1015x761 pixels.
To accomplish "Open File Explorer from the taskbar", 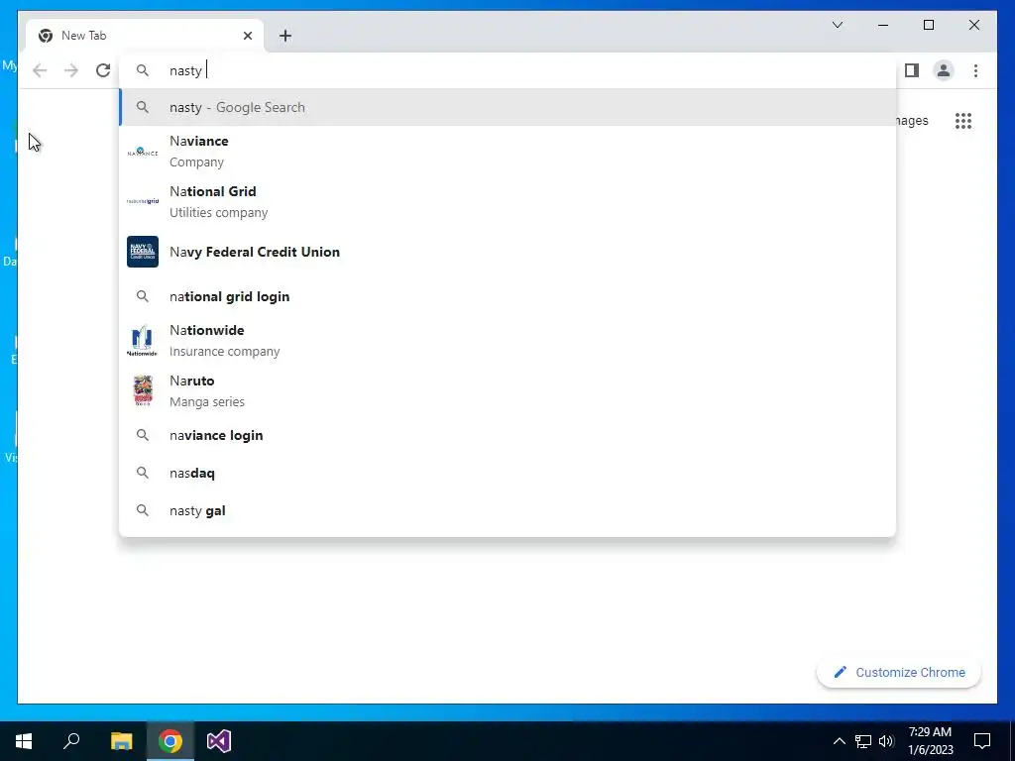I will [x=121, y=741].
